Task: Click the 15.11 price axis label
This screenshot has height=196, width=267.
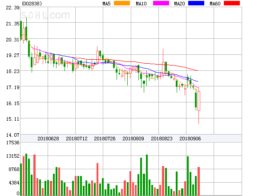Action: [12, 119]
